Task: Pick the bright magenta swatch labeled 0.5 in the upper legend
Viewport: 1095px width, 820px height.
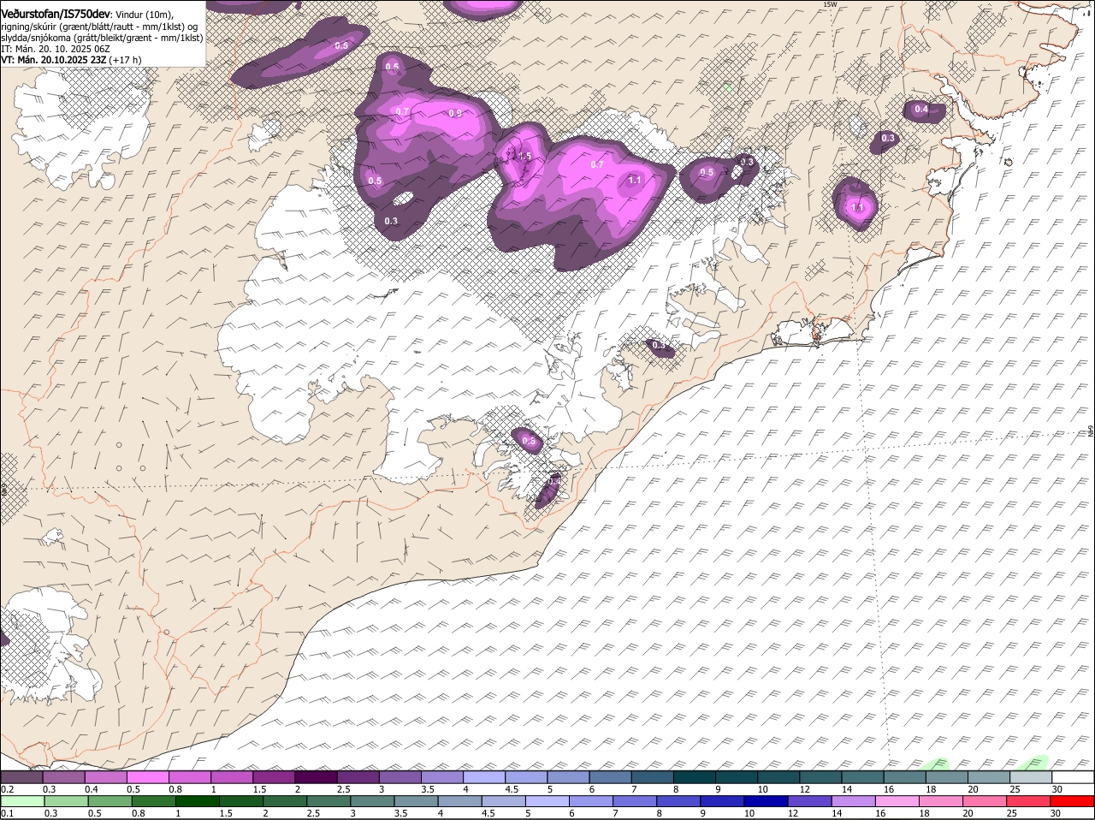Action: tap(149, 777)
